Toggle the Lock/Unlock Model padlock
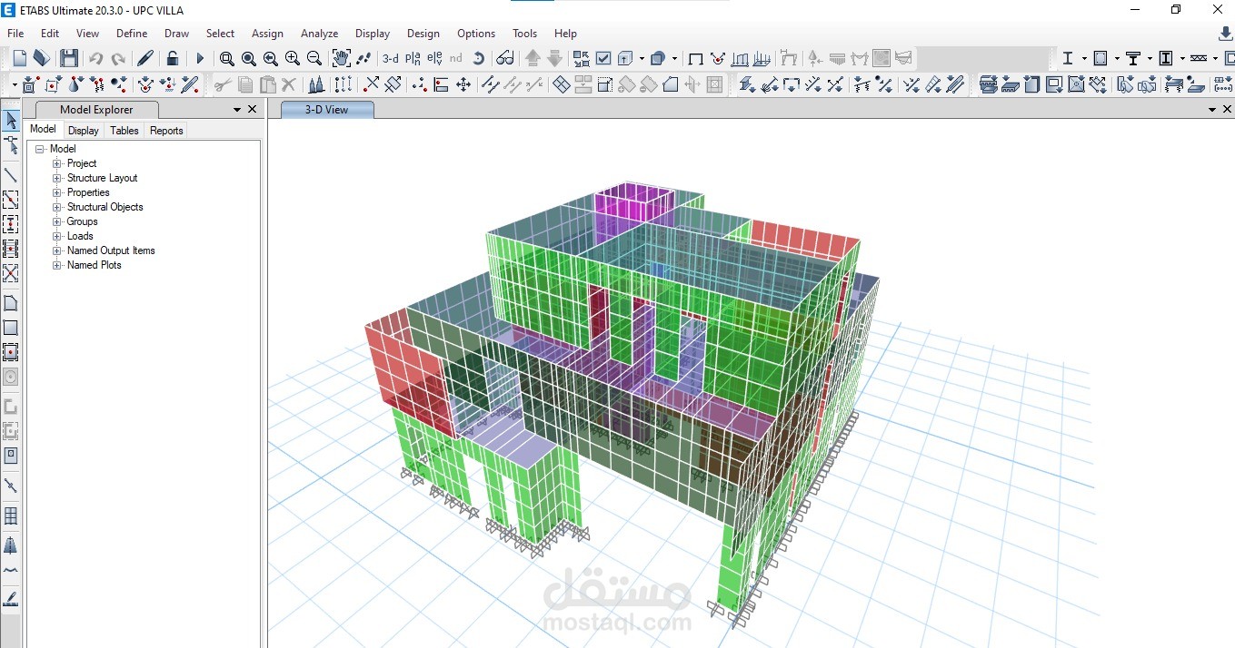Image resolution: width=1235 pixels, height=648 pixels. tap(173, 58)
